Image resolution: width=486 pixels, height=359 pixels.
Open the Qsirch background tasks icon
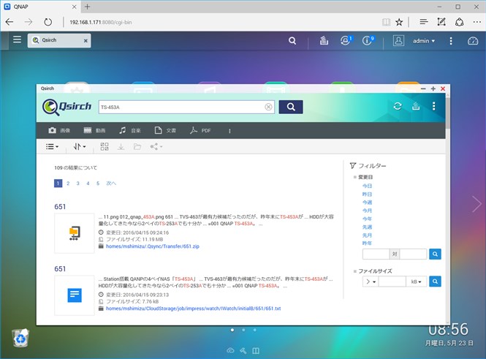coord(416,106)
